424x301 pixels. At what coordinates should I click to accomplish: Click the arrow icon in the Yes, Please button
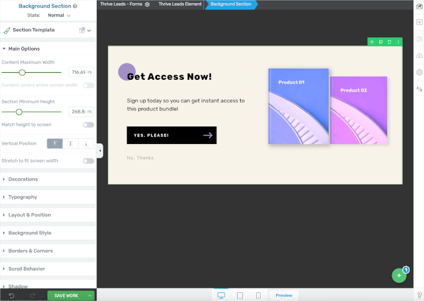pos(208,135)
